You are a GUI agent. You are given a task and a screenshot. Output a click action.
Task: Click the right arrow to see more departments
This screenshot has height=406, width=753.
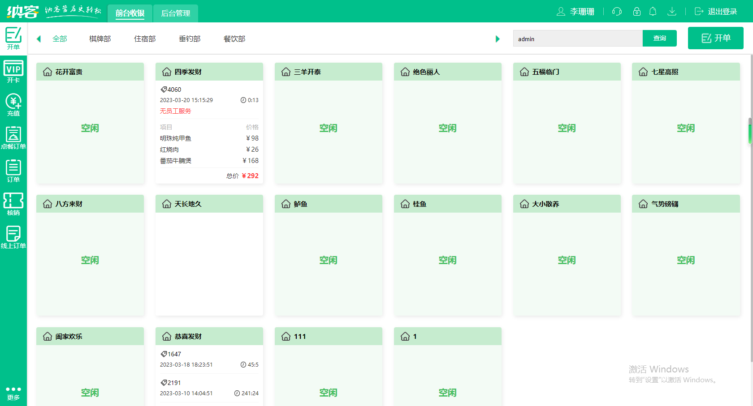point(498,39)
